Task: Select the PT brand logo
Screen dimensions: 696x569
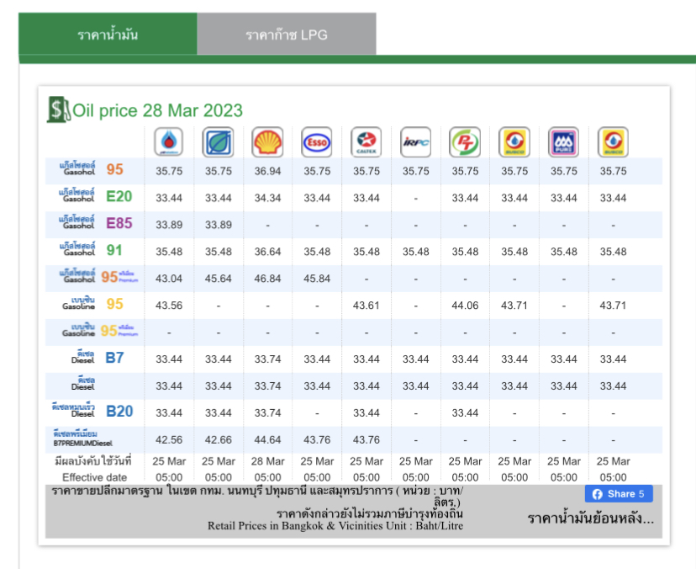Action: [x=465, y=141]
